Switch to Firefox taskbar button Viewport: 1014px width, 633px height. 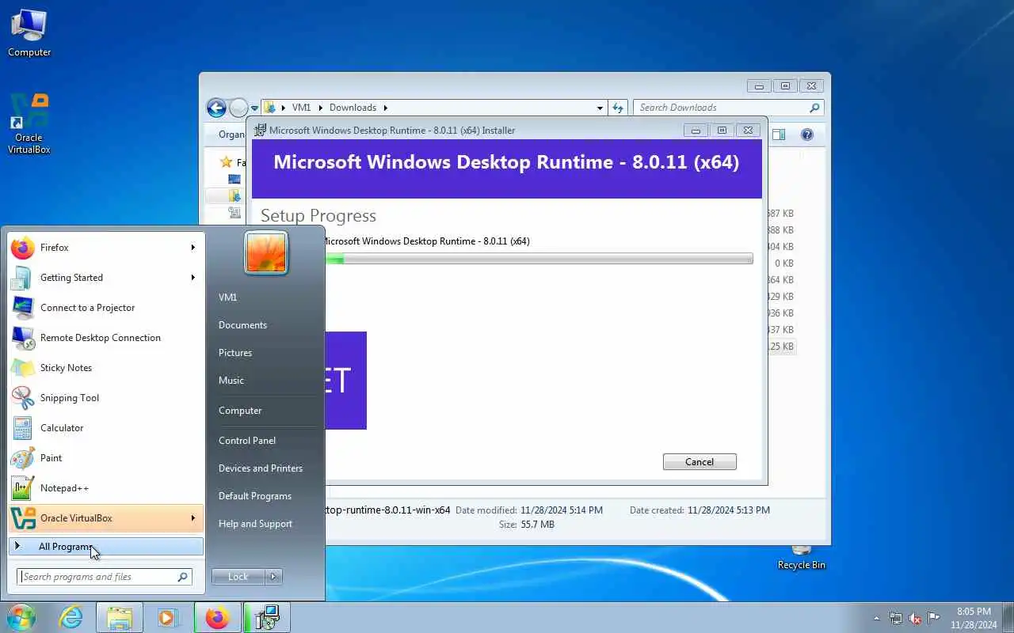pyautogui.click(x=217, y=617)
